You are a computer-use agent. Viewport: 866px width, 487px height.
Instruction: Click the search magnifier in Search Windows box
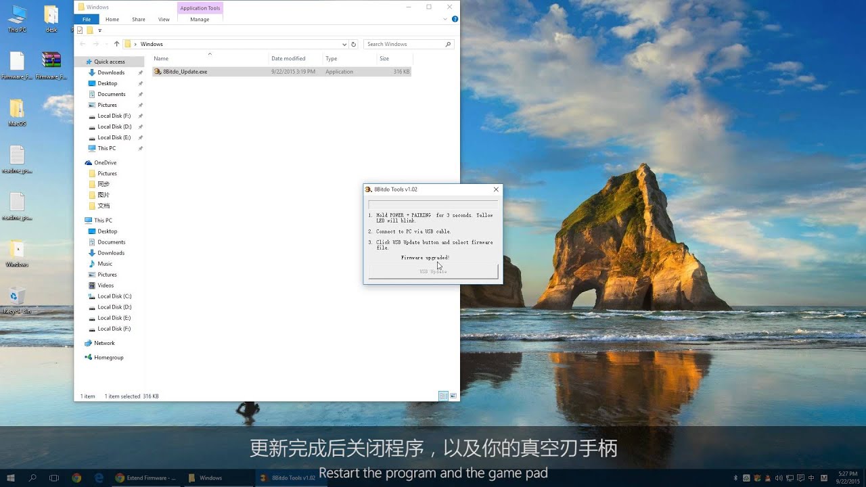click(448, 44)
